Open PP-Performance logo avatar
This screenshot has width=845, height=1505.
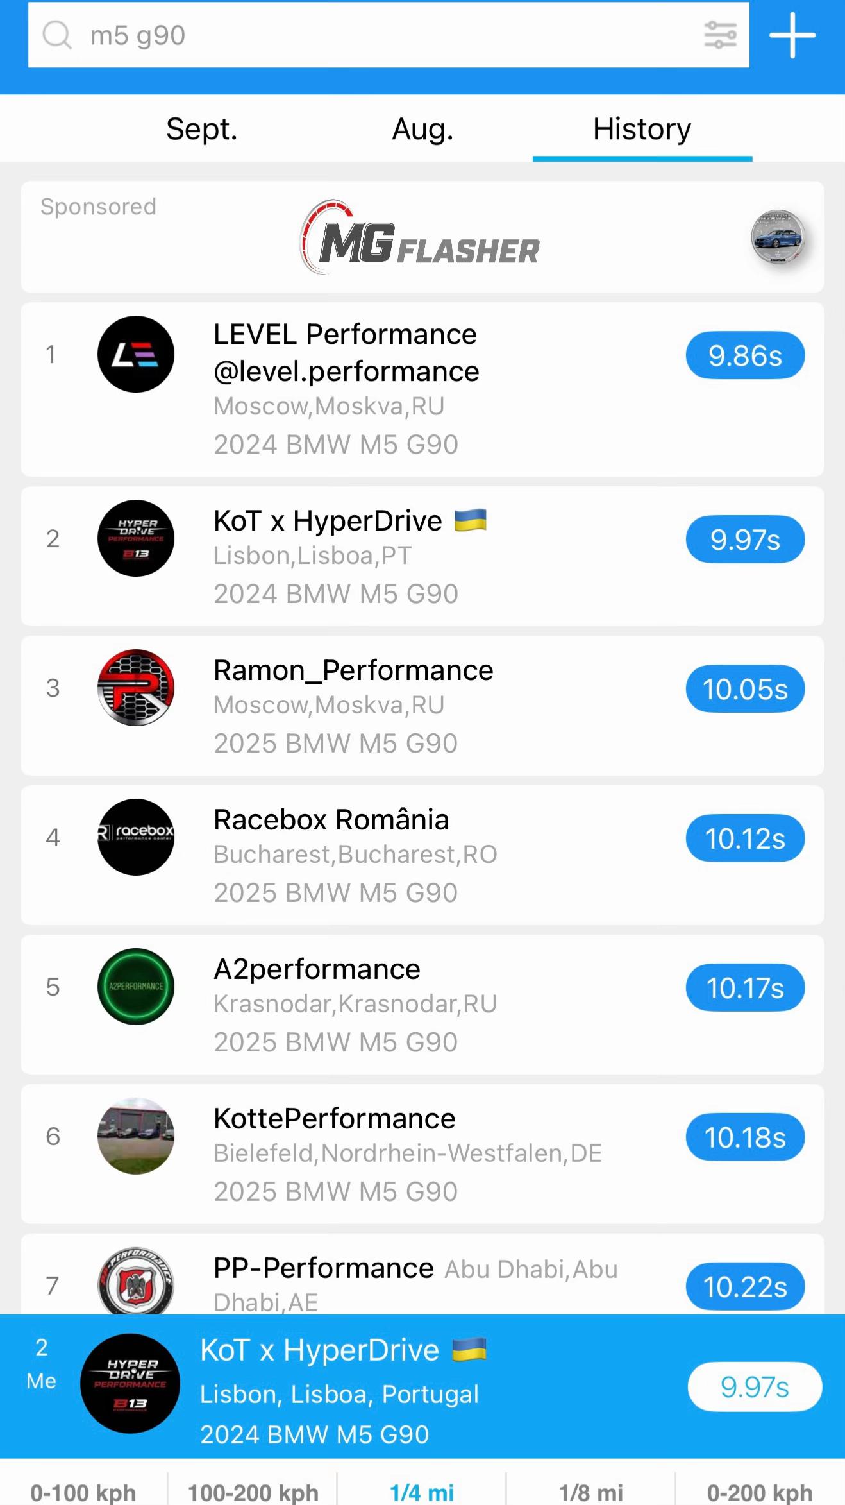[136, 1281]
